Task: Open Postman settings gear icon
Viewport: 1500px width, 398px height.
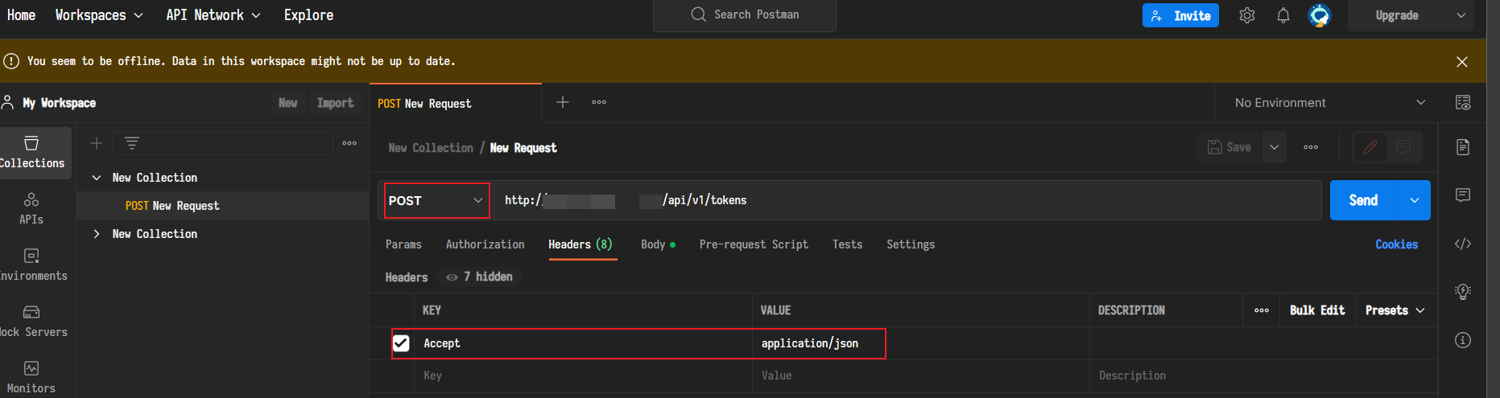Action: (1247, 15)
